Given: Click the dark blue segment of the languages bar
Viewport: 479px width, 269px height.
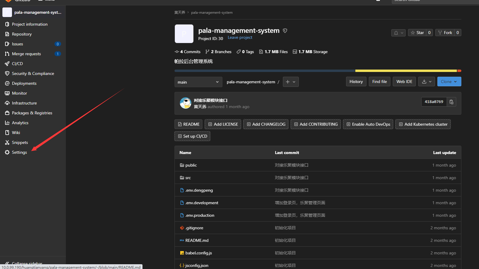Looking at the screenshot, I should [x=265, y=71].
